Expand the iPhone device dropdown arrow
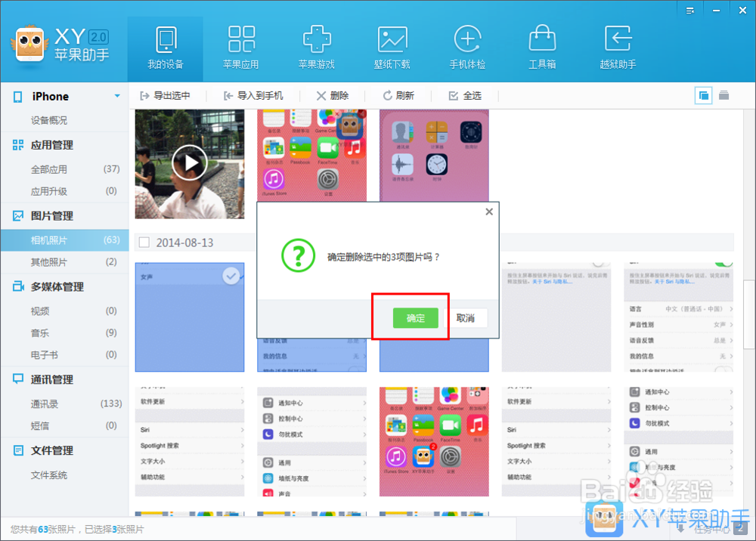Viewport: 756px width, 541px height. tap(117, 96)
